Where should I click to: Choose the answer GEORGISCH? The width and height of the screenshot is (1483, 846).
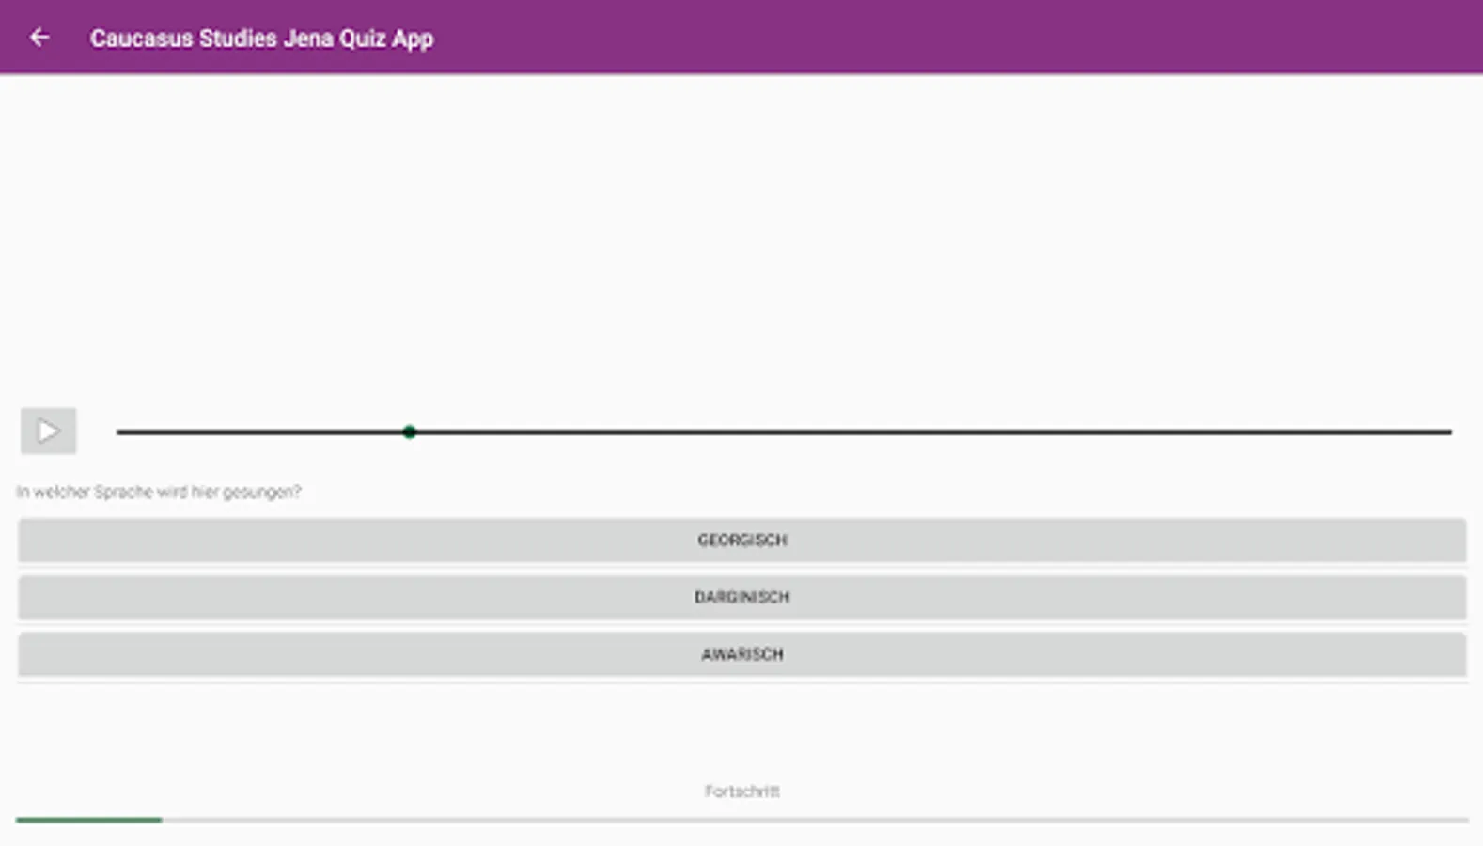point(741,540)
